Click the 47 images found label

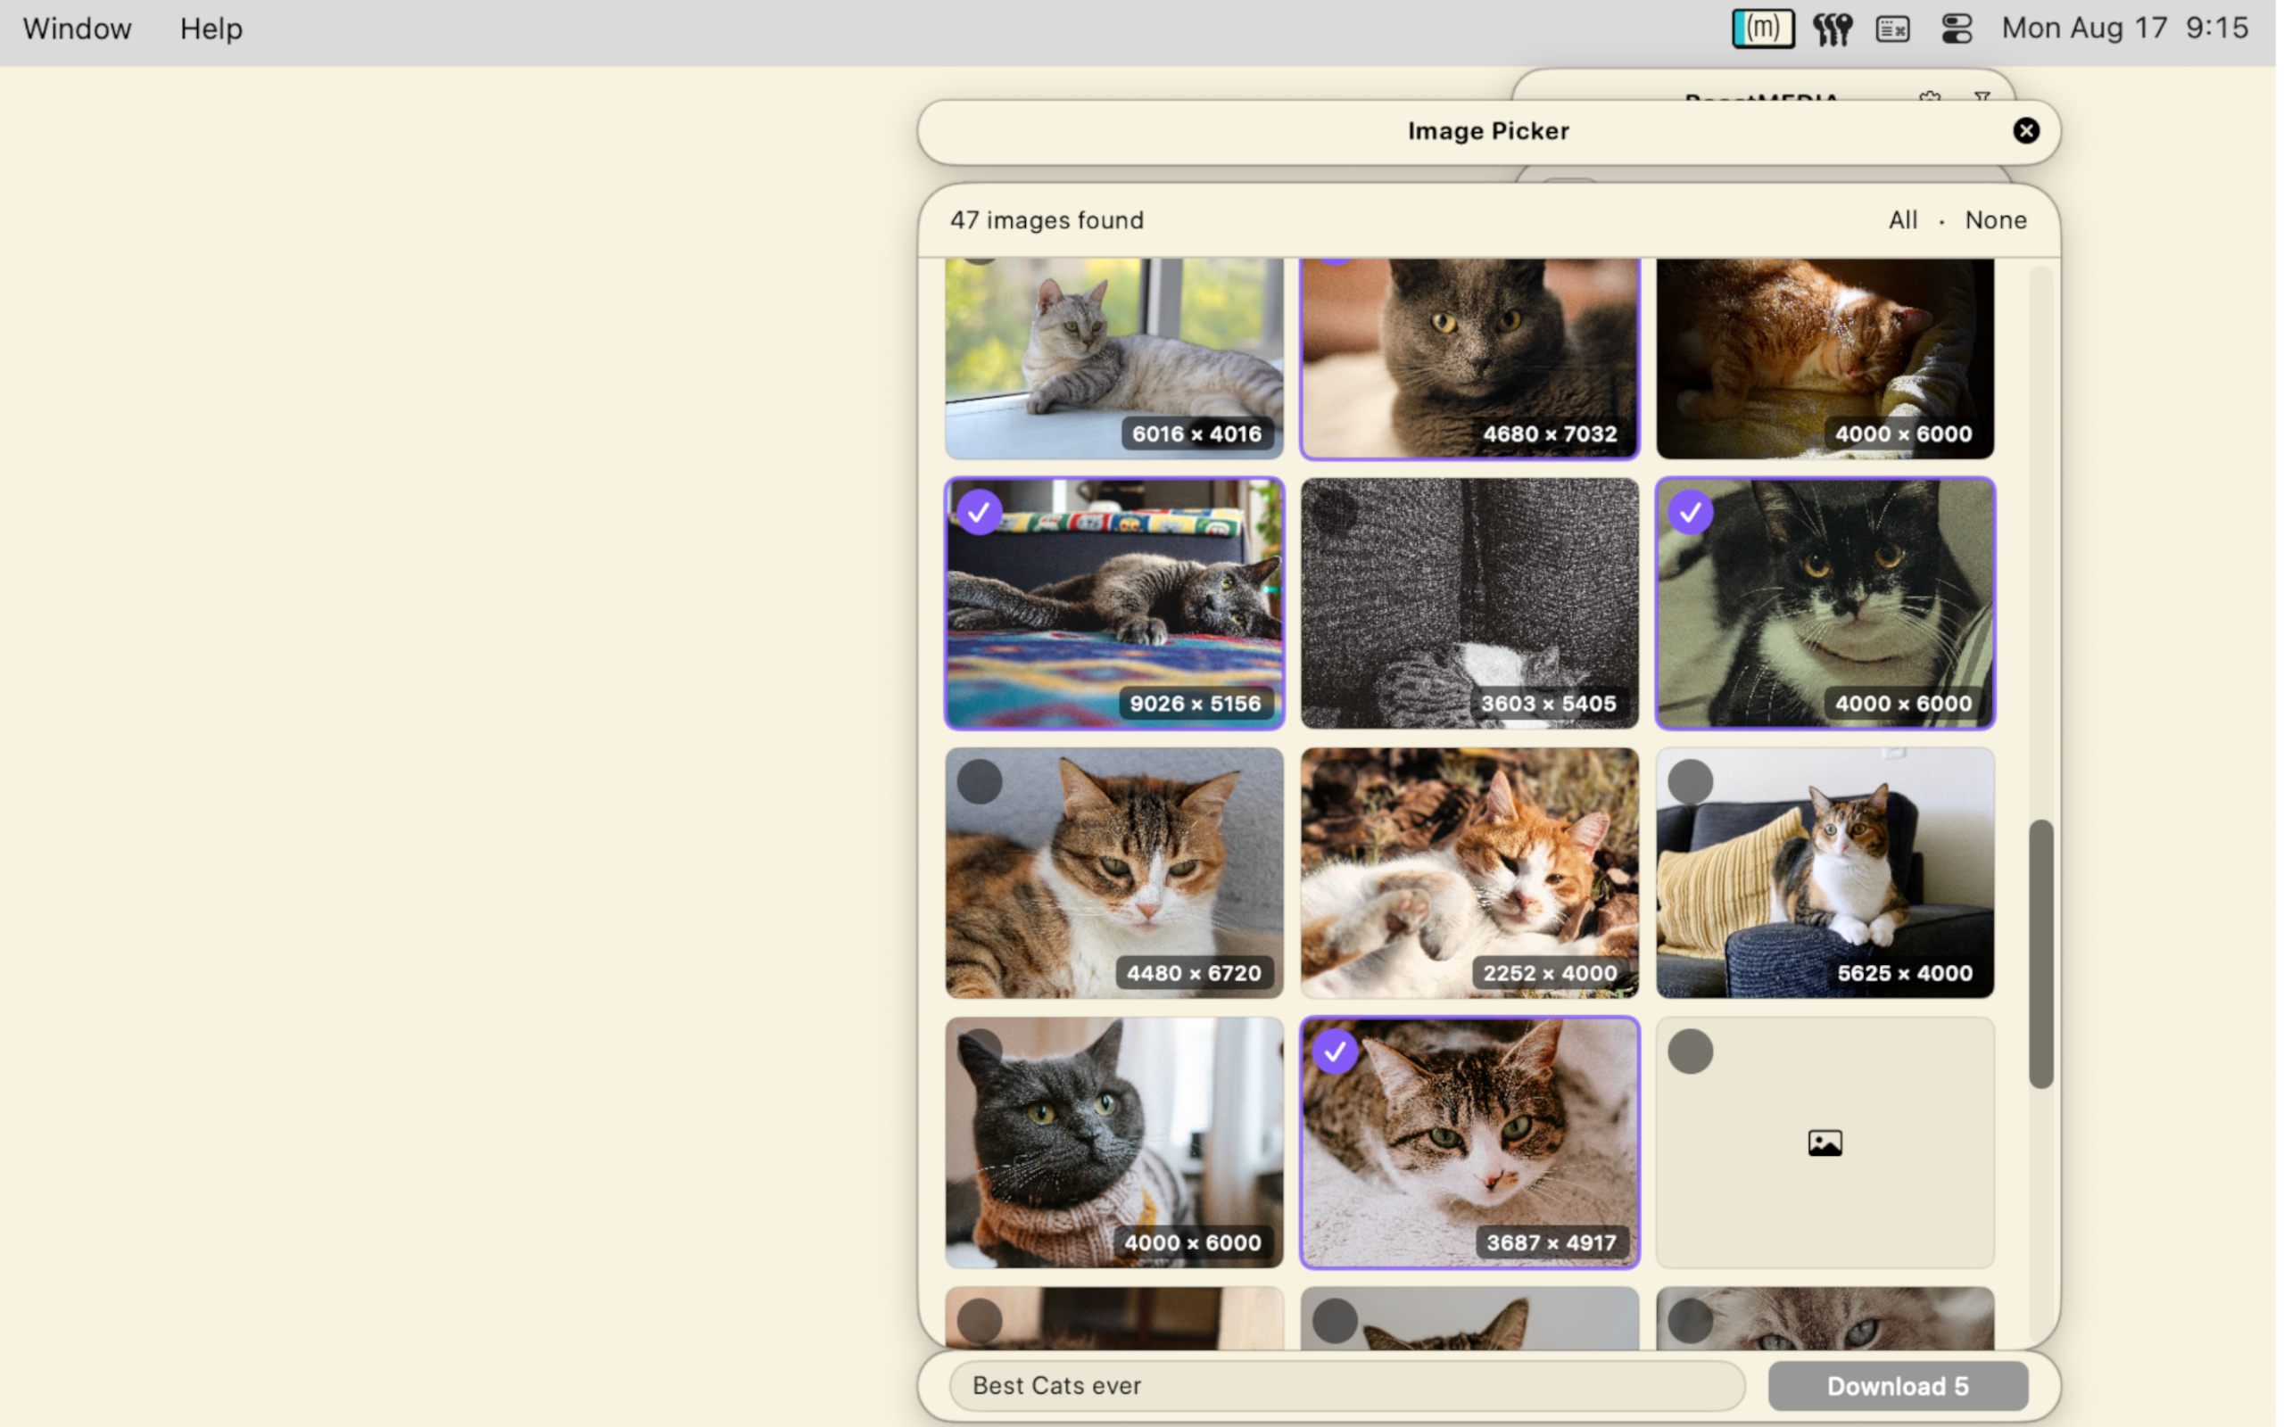click(x=1047, y=220)
